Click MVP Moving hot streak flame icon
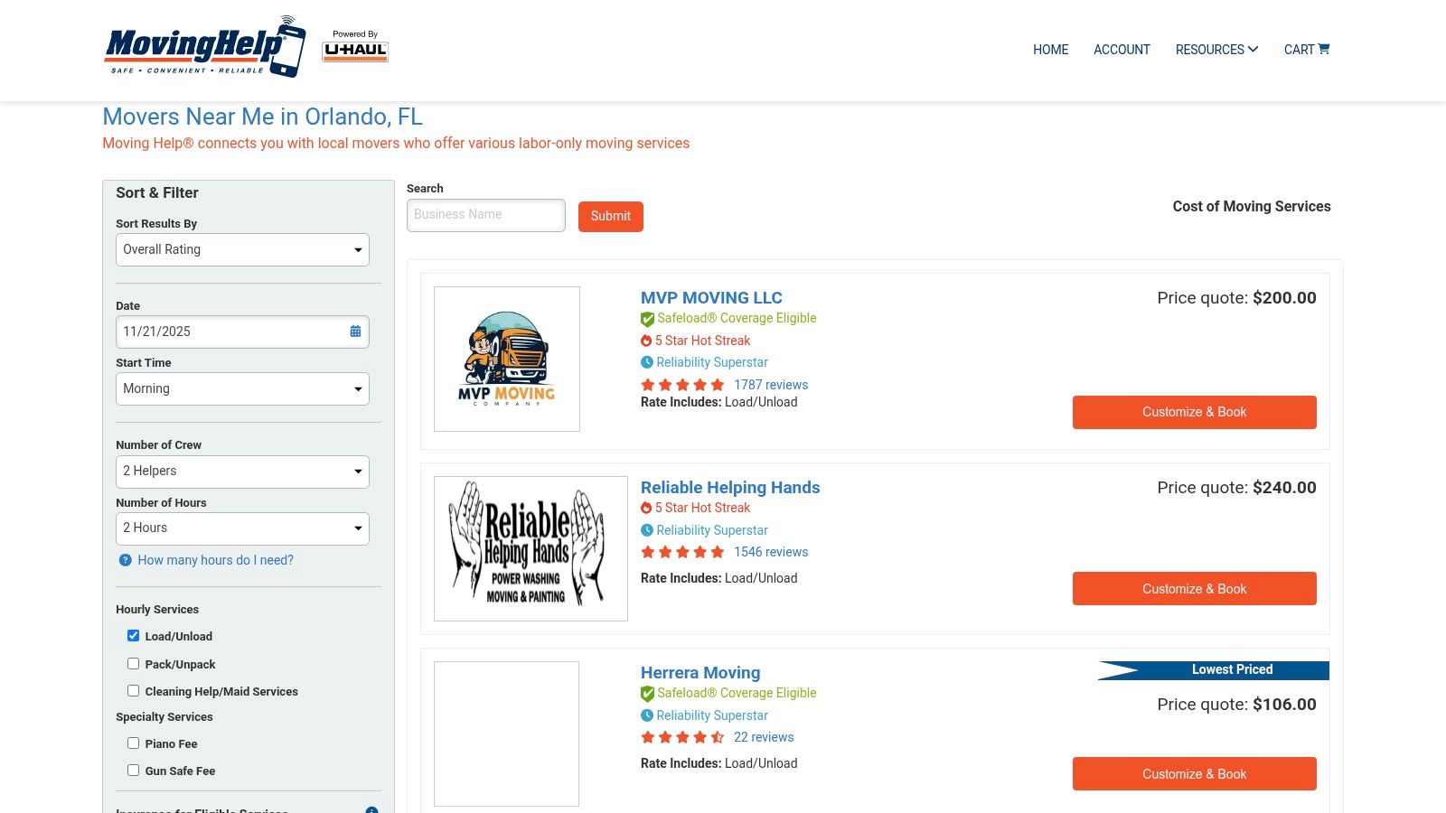Screen dimensions: 1446x813 pos(646,341)
